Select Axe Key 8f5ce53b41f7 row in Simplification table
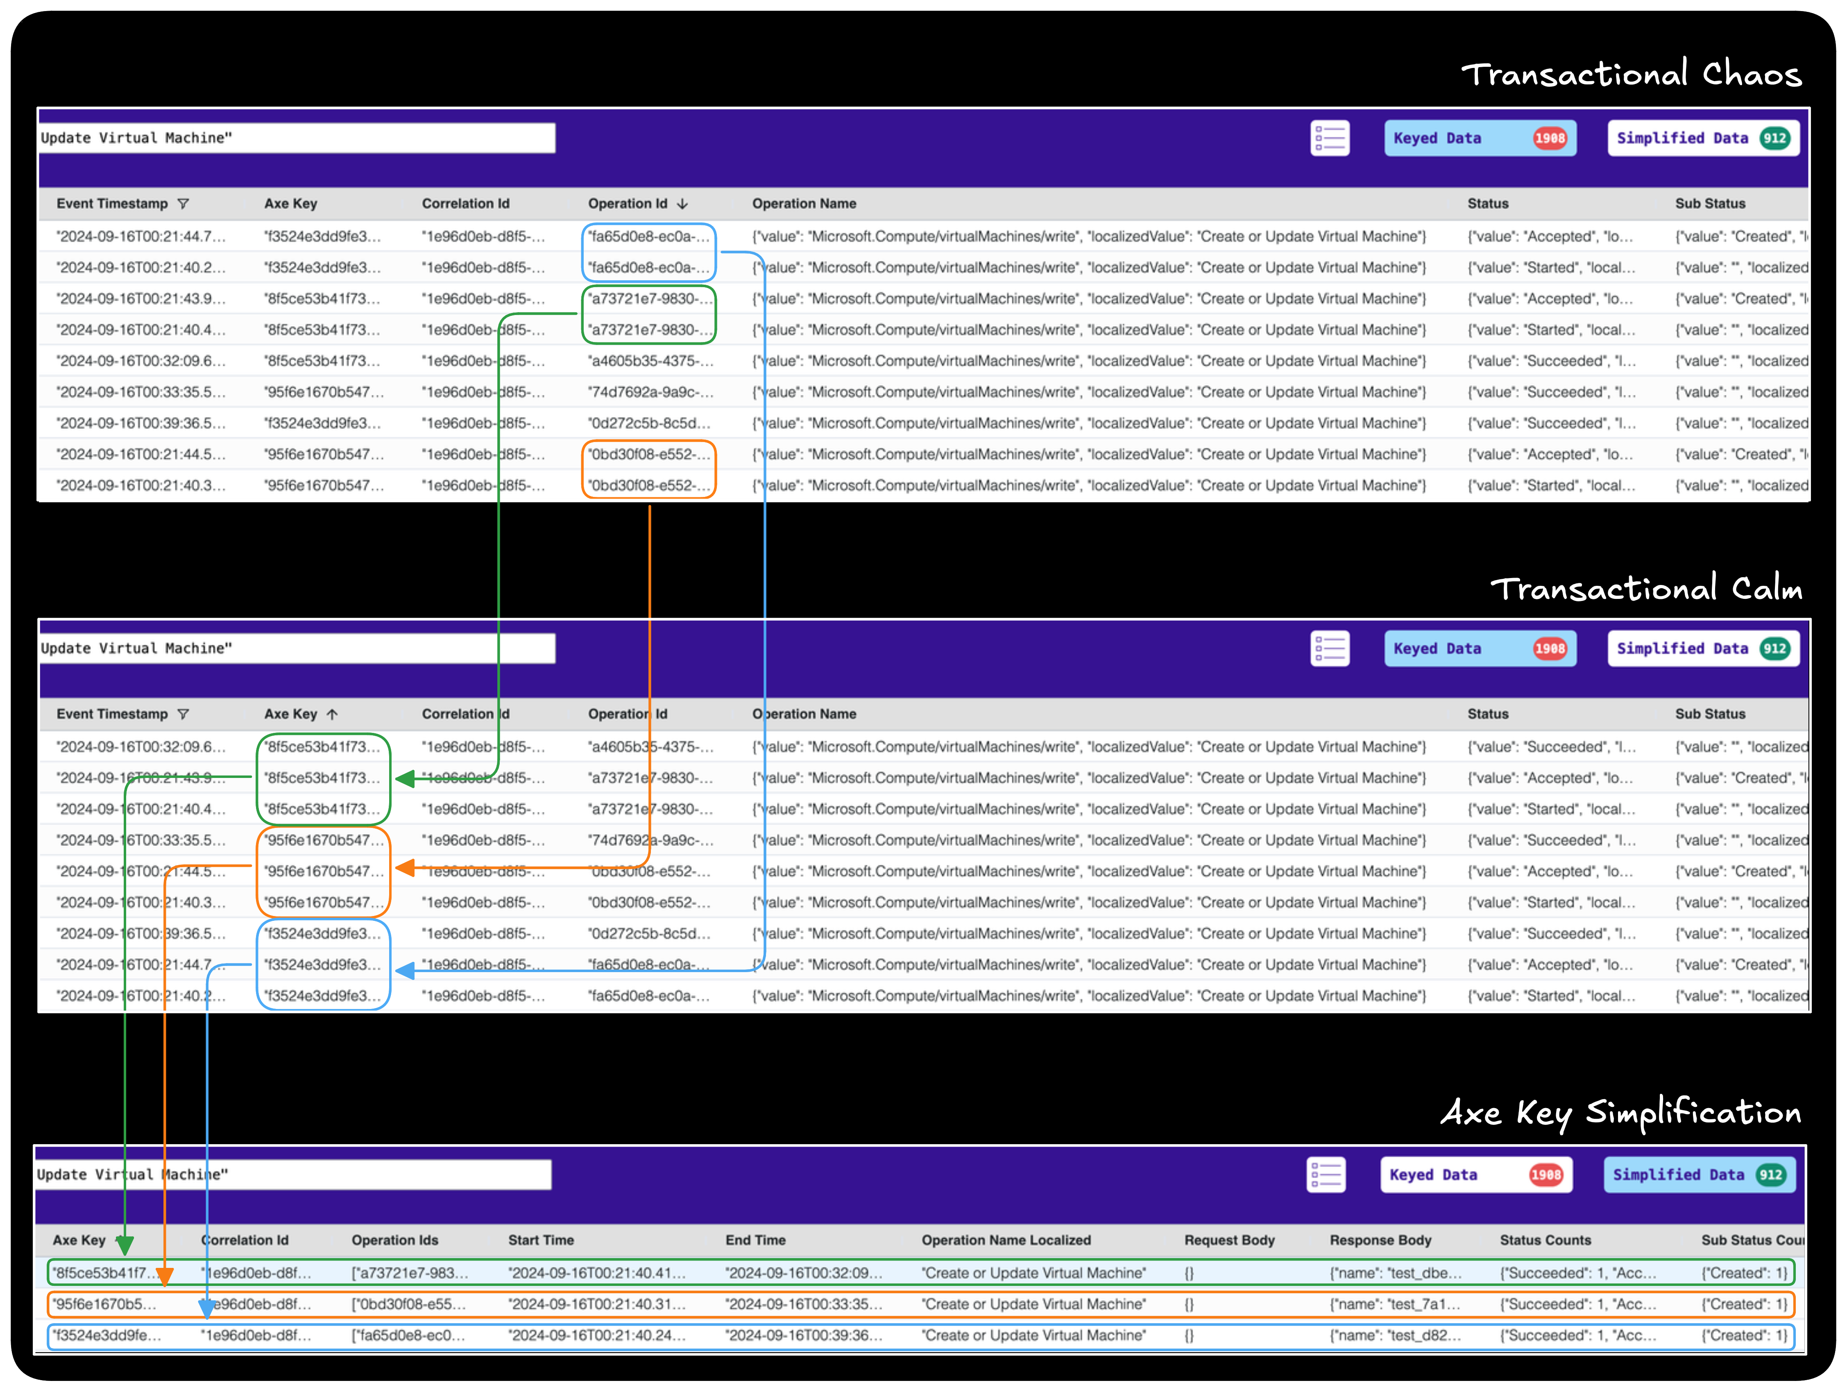This screenshot has height=1392, width=1847. click(x=920, y=1273)
